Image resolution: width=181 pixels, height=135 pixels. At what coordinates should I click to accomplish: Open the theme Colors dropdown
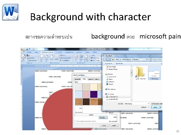click(x=28, y=55)
